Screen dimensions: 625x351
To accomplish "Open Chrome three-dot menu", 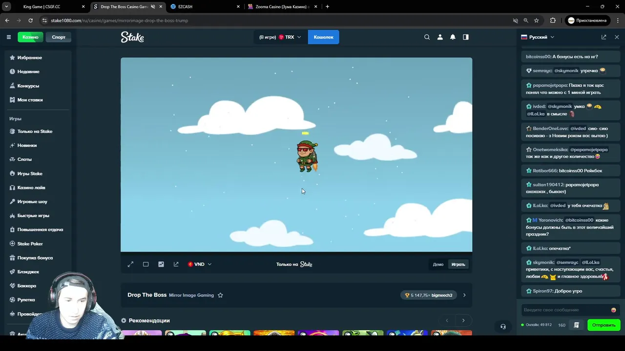I will click(618, 20).
